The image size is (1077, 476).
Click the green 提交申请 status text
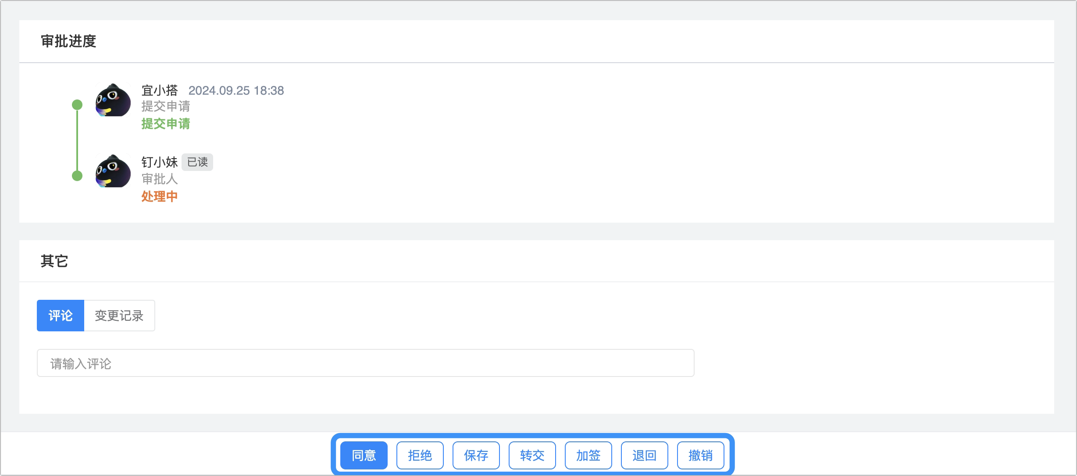click(166, 124)
